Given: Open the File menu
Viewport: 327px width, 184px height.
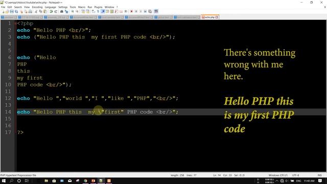Looking at the screenshot, I should [x=3, y=7].
